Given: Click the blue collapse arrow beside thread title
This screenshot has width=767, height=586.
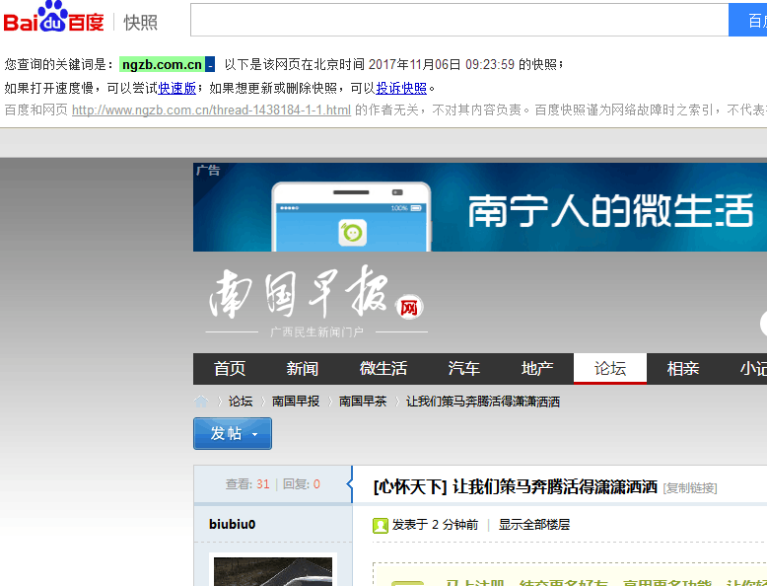Looking at the screenshot, I should click(x=350, y=484).
